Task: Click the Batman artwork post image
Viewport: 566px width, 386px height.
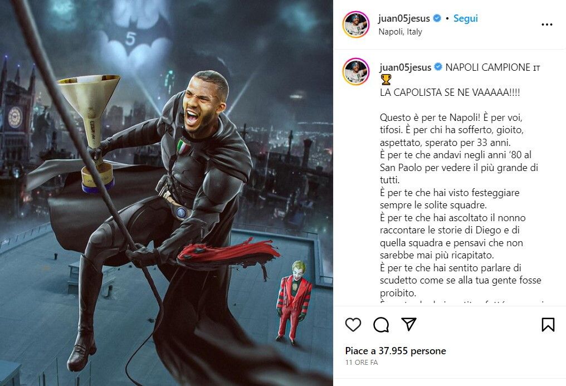Action: pos(167,193)
